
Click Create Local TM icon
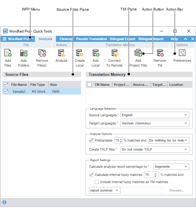[80, 53]
